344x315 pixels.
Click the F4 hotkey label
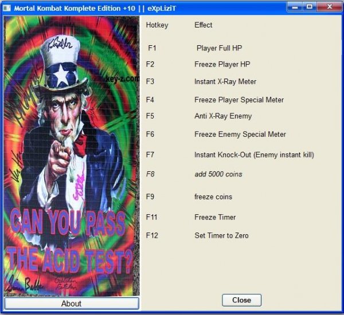150,100
